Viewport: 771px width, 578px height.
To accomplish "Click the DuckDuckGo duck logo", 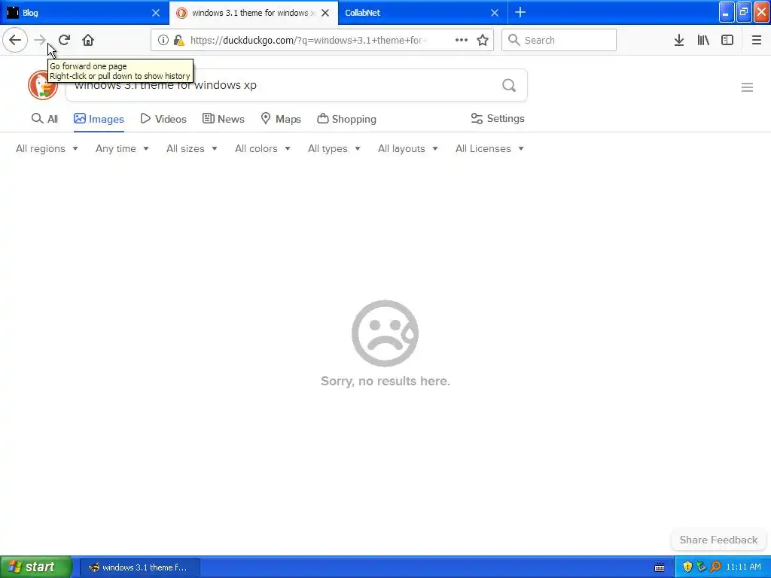I will (x=43, y=85).
